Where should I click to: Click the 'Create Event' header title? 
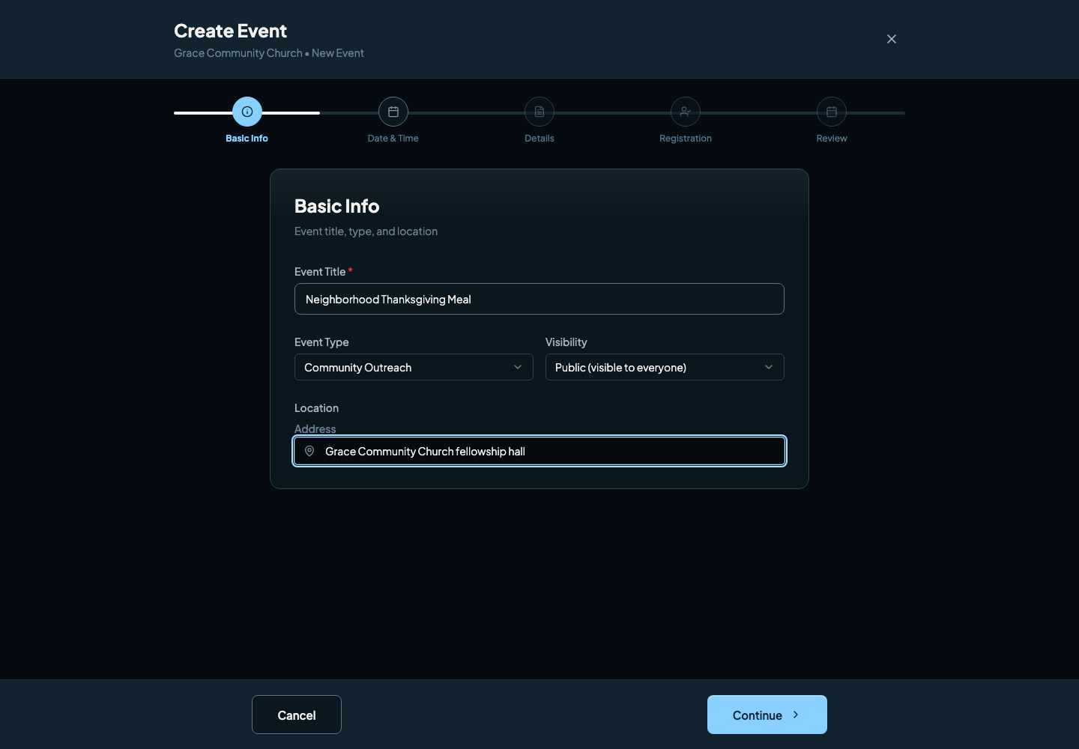230,31
